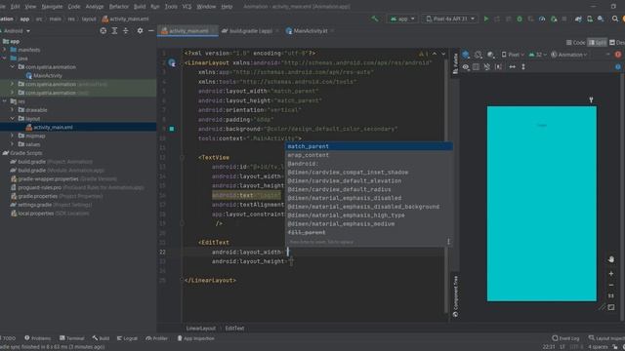Switch editor to Split view mode

click(x=597, y=43)
